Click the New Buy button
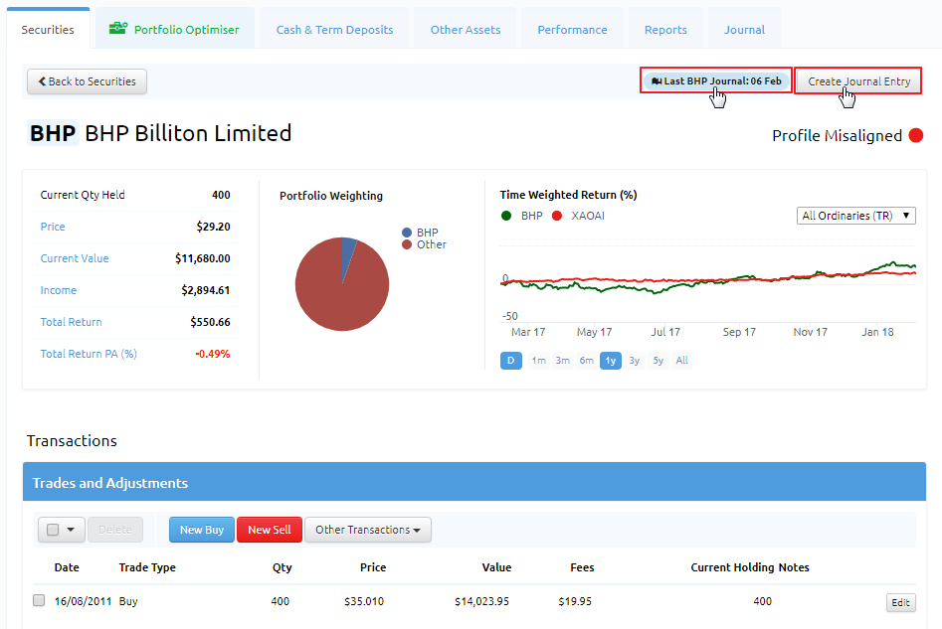942x629 pixels. point(202,530)
